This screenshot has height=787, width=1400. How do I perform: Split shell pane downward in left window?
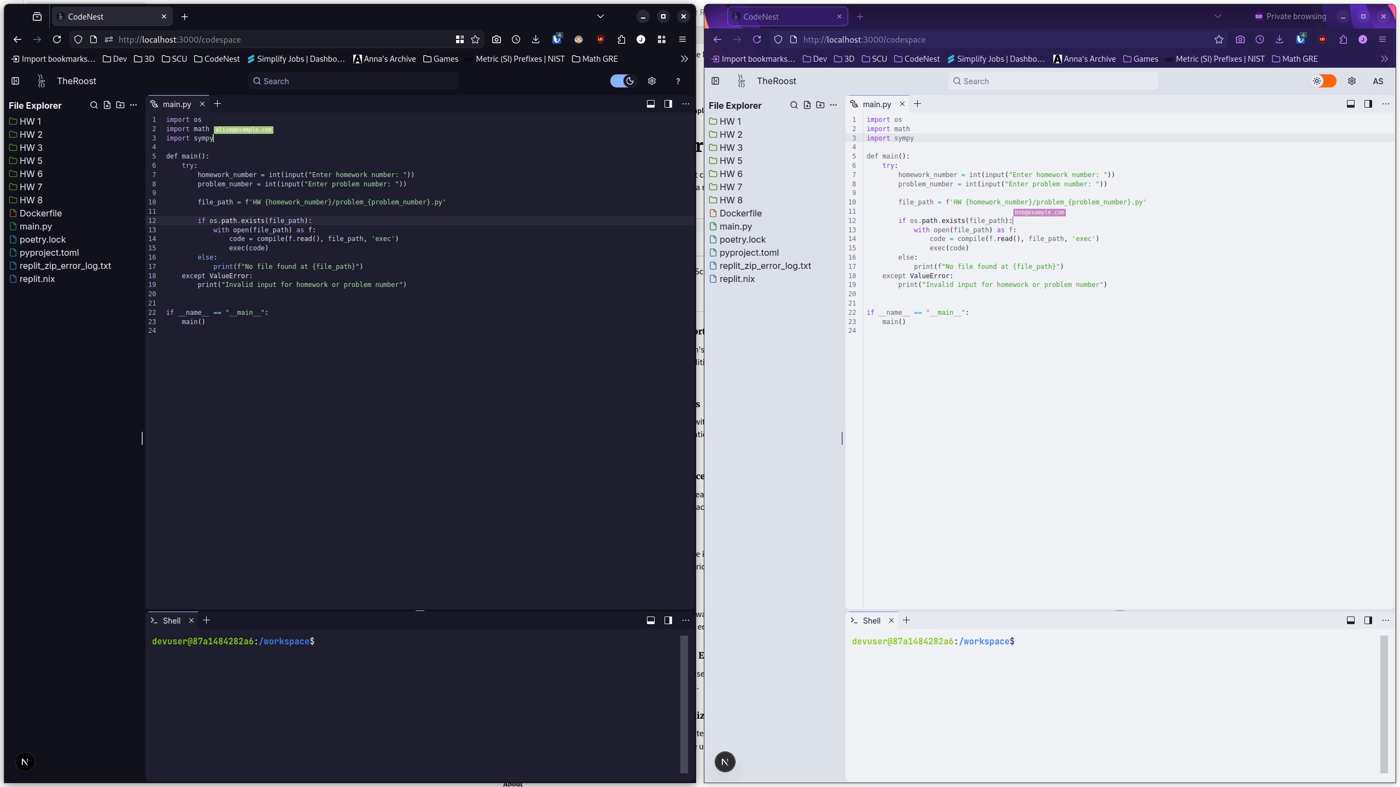651,620
